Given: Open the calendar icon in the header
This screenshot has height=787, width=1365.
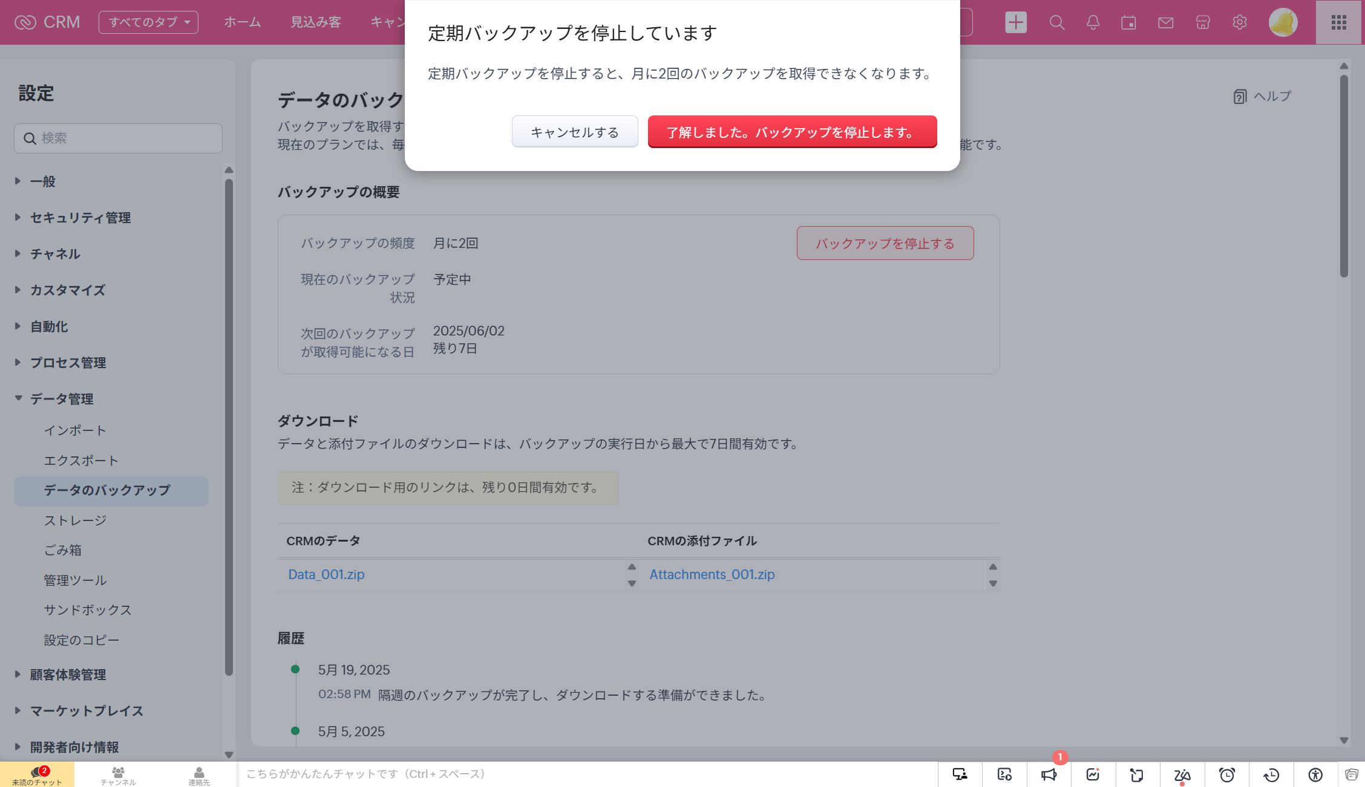Looking at the screenshot, I should point(1128,22).
